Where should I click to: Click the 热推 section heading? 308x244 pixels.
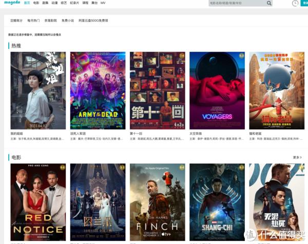pyautogui.click(x=16, y=46)
